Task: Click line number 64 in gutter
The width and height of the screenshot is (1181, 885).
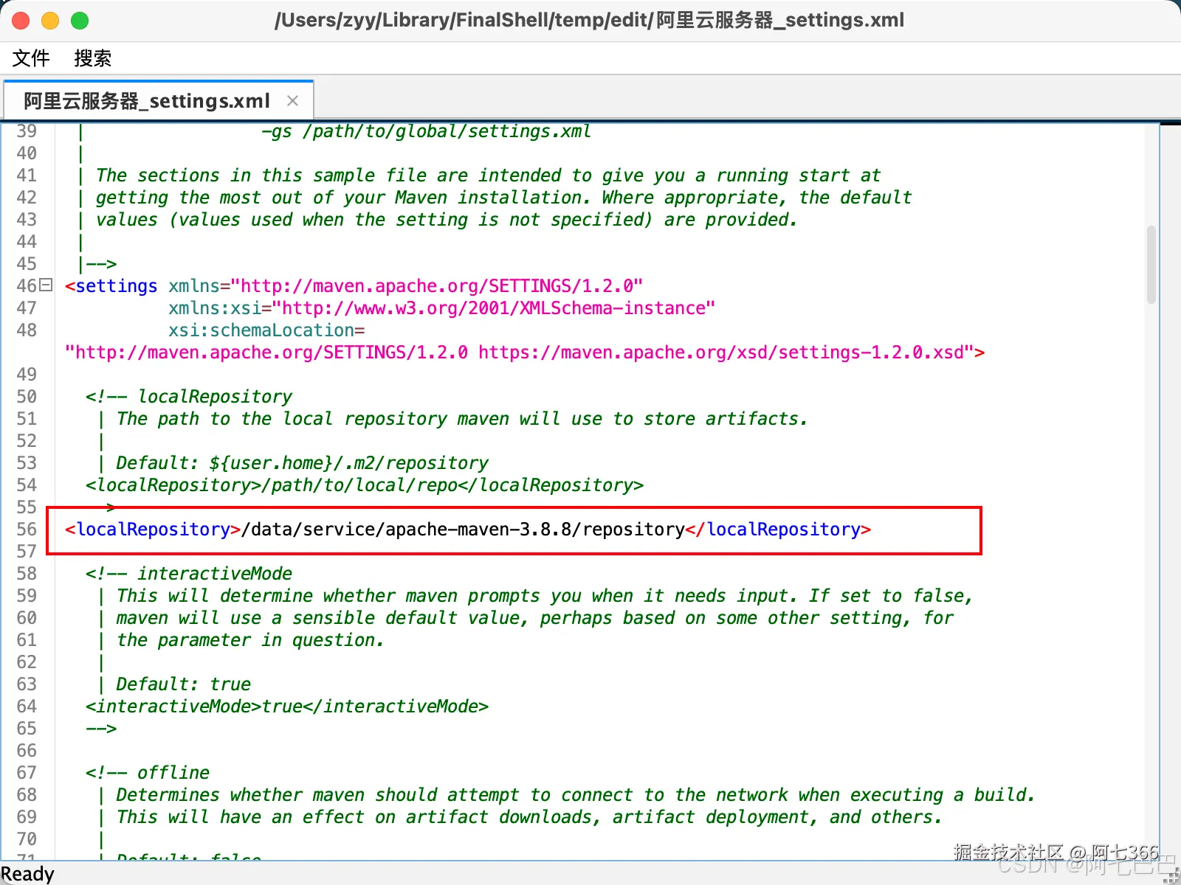Action: [27, 707]
